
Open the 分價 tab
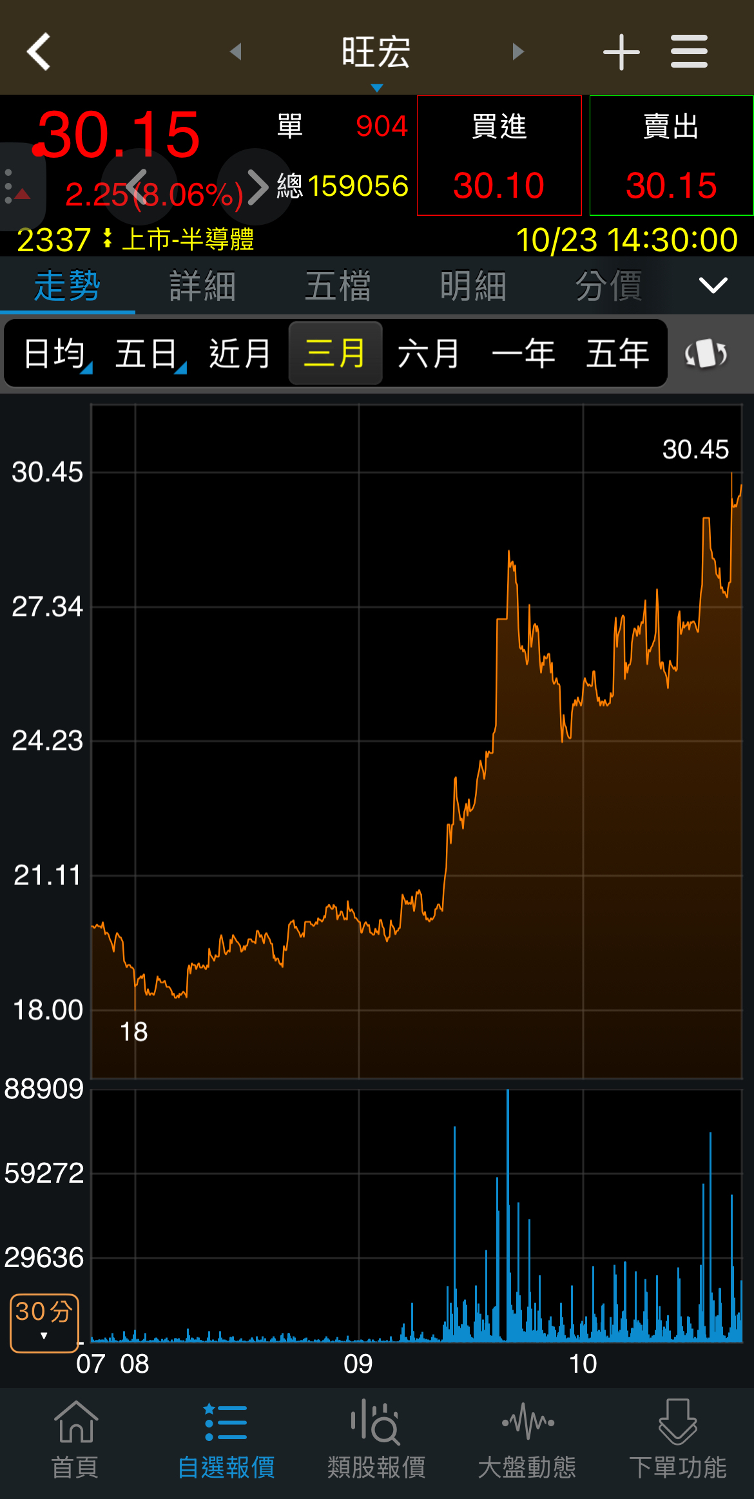[x=609, y=285]
